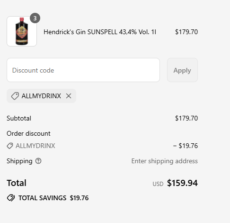Click the ALLMYDRINX applied code chip label
The image size is (230, 223).
click(x=41, y=96)
